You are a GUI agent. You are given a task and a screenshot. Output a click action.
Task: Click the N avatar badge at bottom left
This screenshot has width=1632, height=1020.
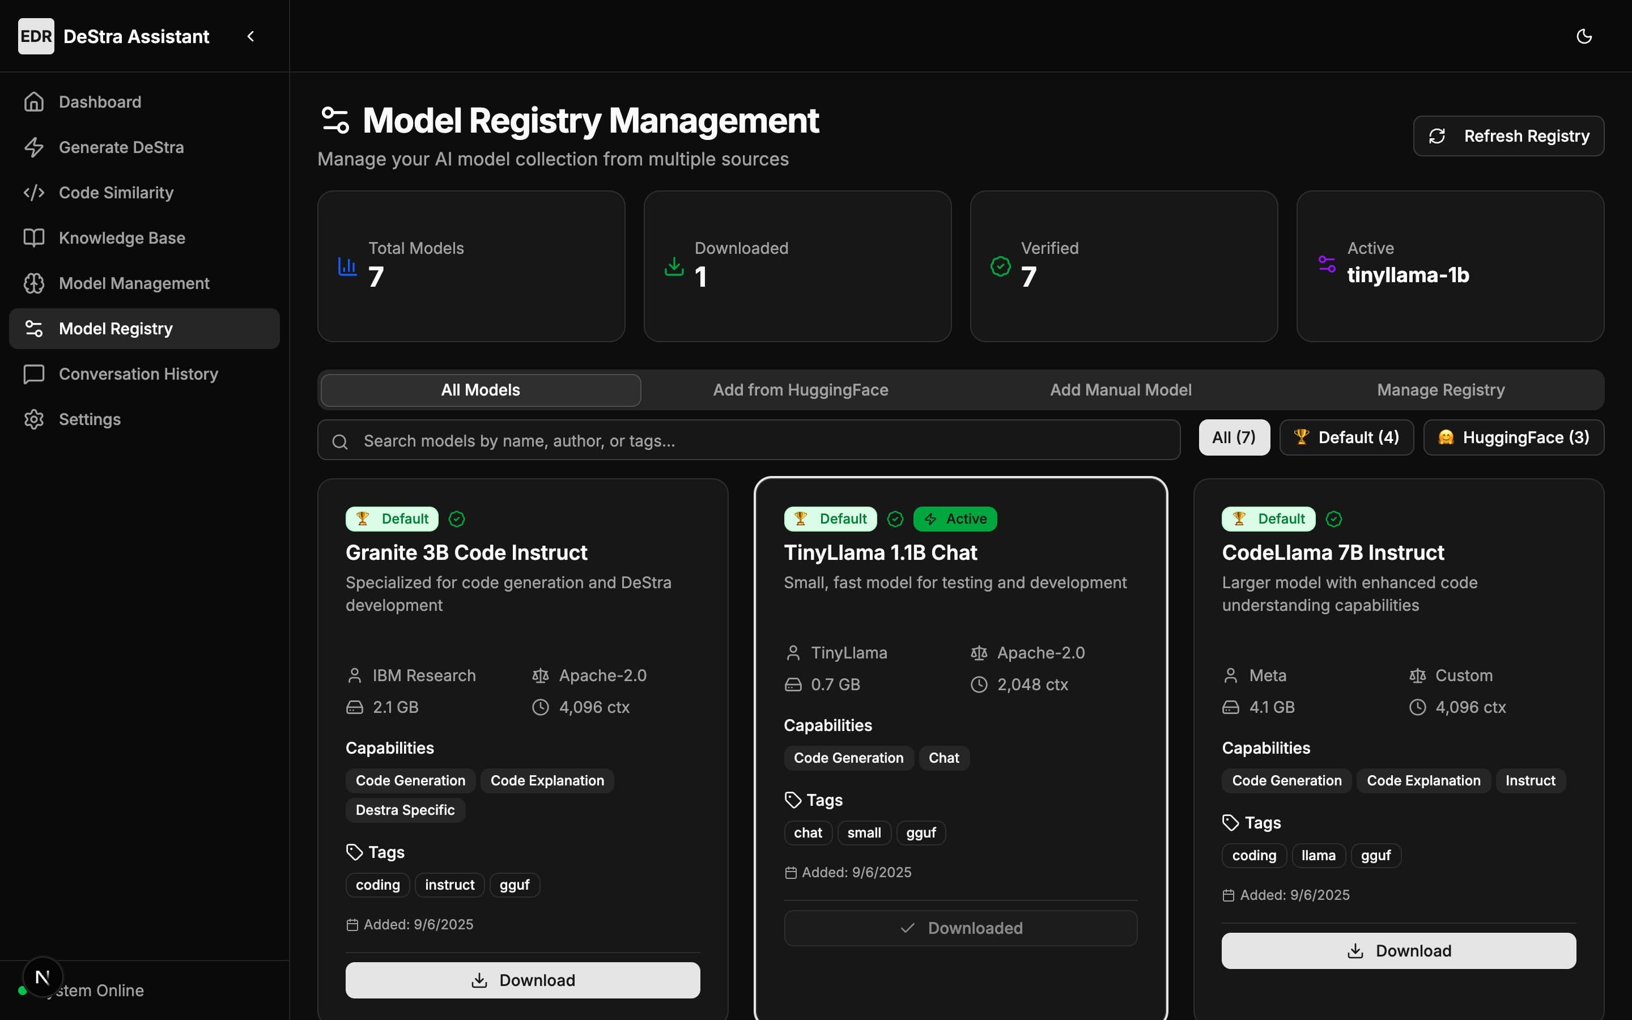click(42, 977)
